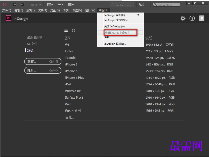Image resolution: width=209 pixels, height=157 pixels.
Task: Click the 新建... button
Action: [43, 62]
